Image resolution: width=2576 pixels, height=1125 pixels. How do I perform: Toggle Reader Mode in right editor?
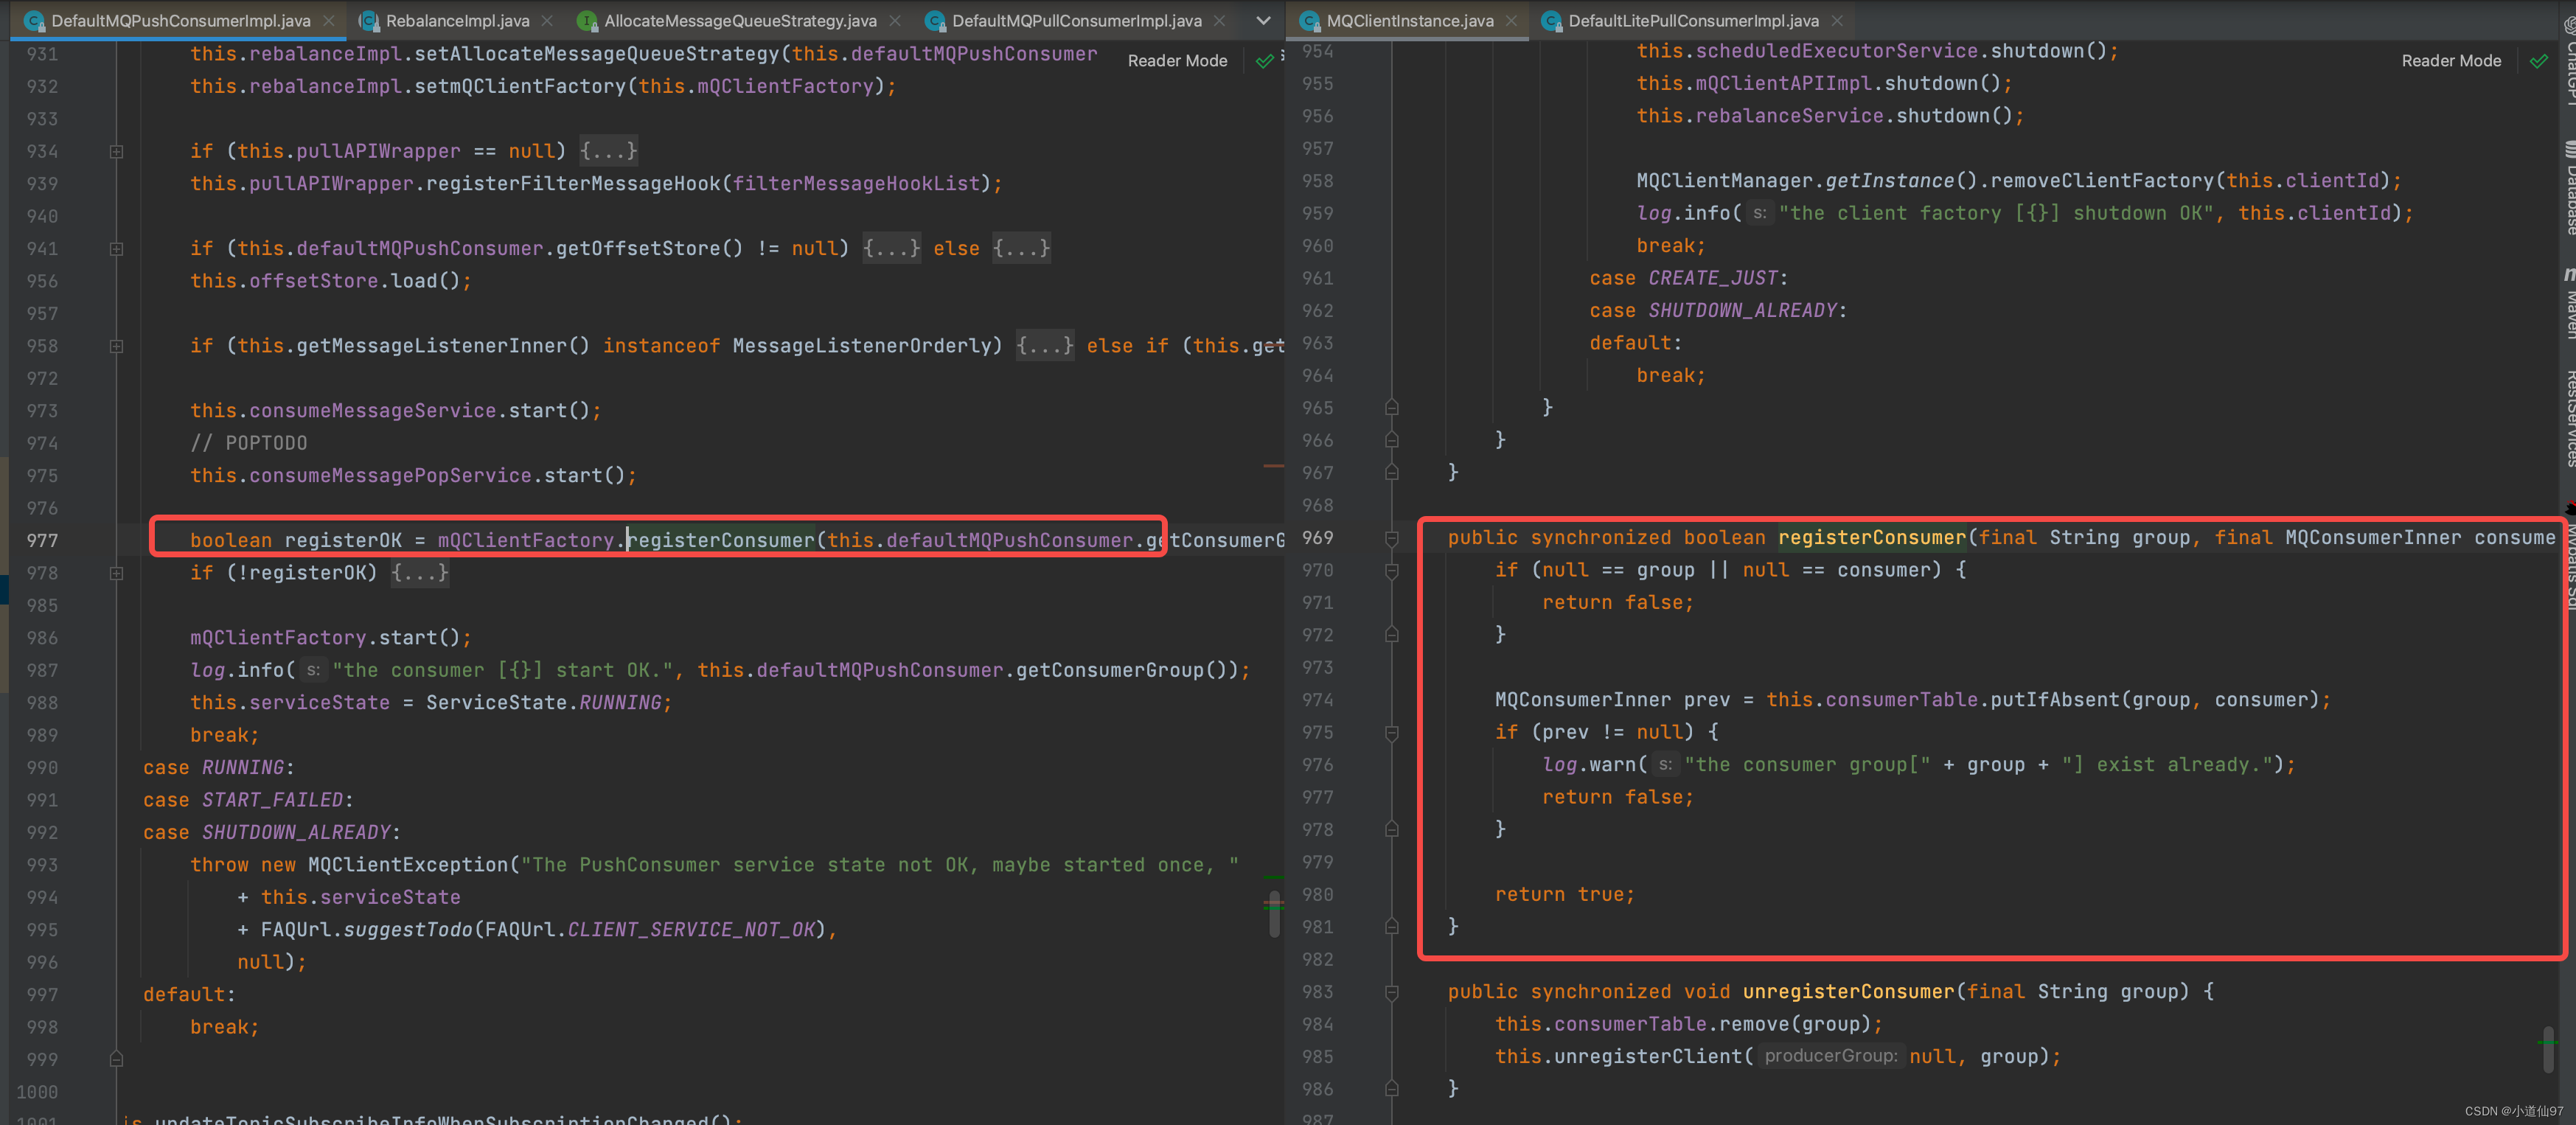[x=2451, y=61]
